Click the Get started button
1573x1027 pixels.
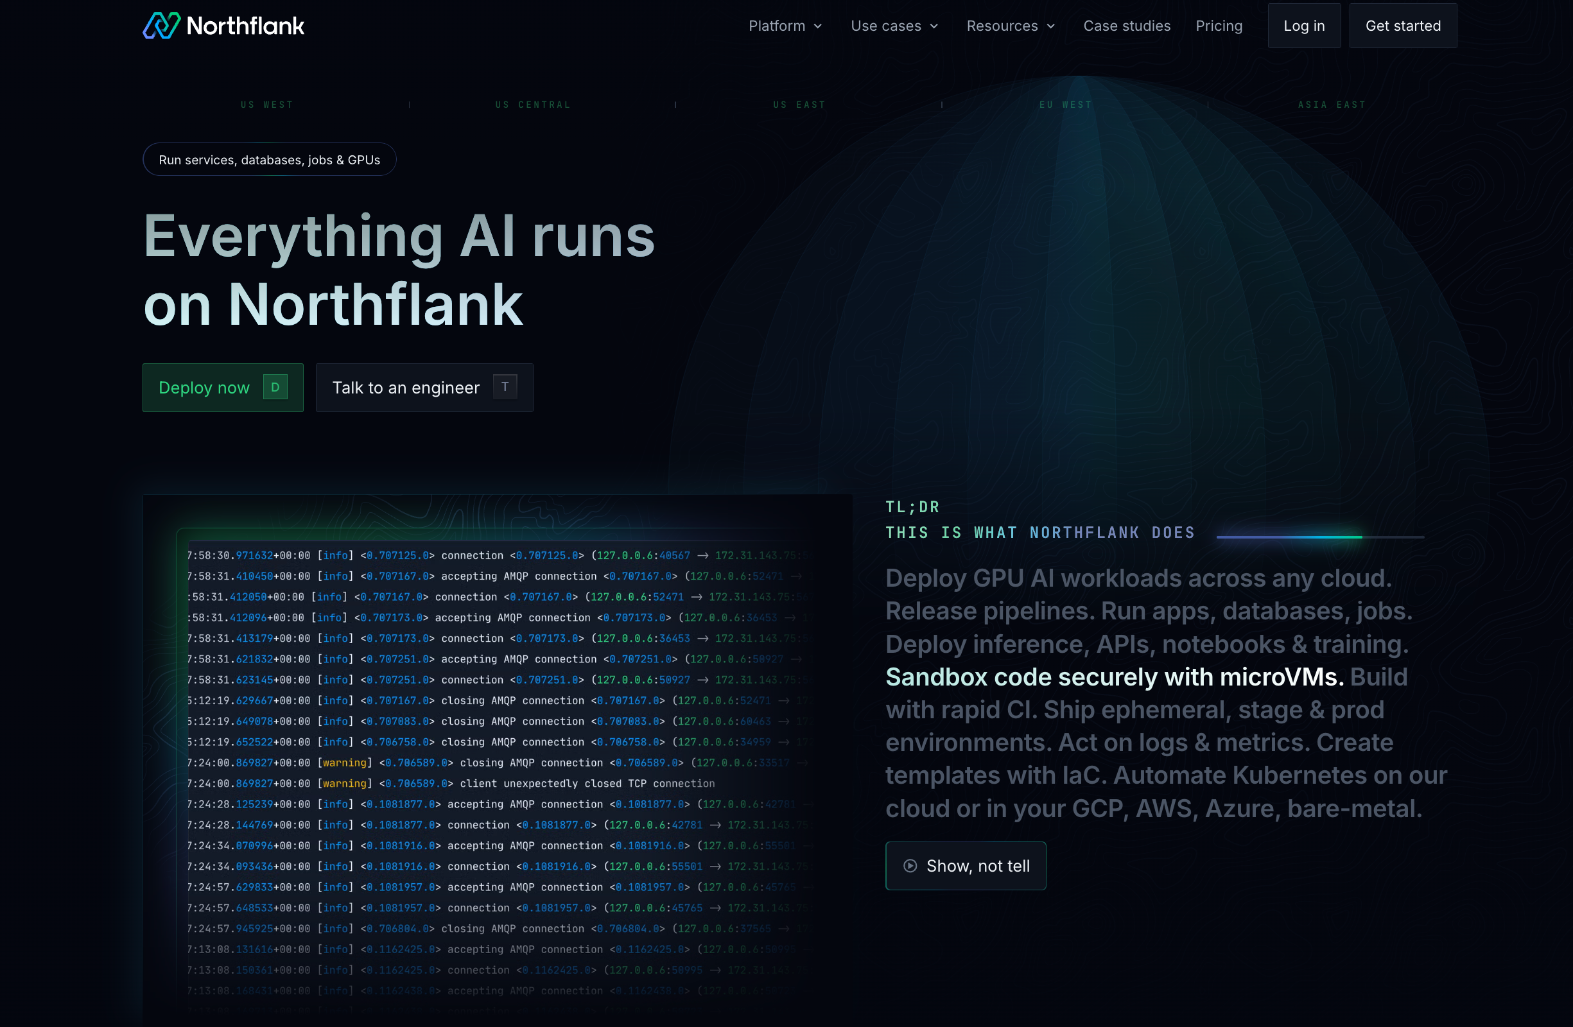pos(1403,26)
